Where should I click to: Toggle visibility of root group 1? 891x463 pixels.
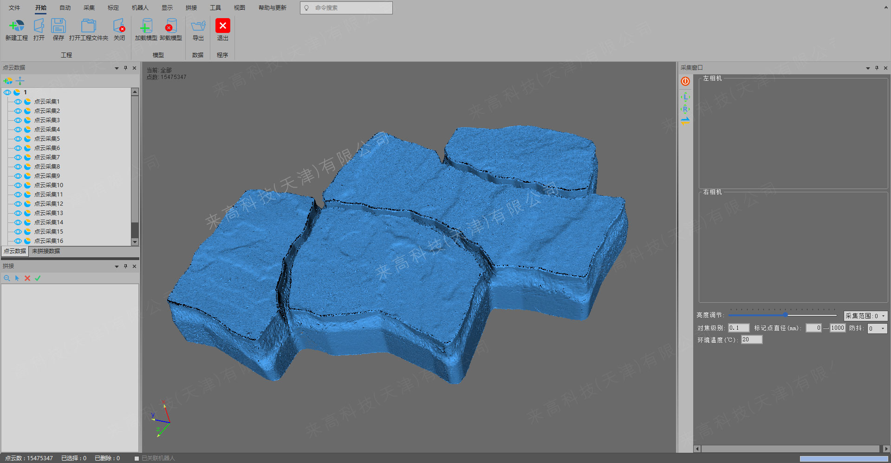[x=7, y=92]
